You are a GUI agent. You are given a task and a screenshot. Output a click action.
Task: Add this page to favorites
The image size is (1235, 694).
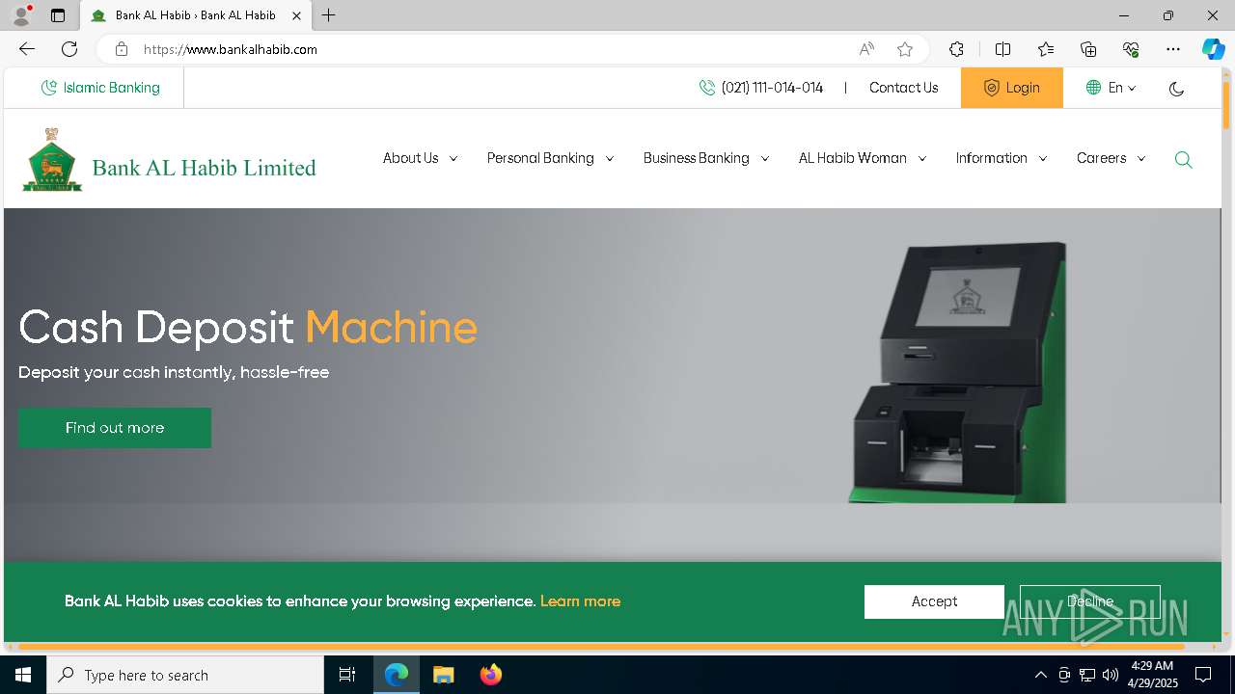coord(905,49)
